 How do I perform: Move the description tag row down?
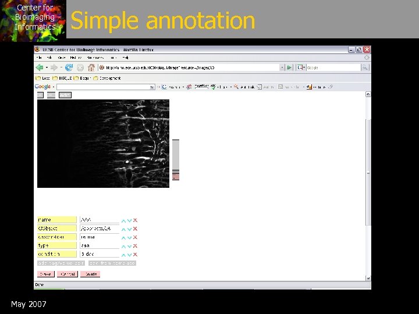coord(129,238)
